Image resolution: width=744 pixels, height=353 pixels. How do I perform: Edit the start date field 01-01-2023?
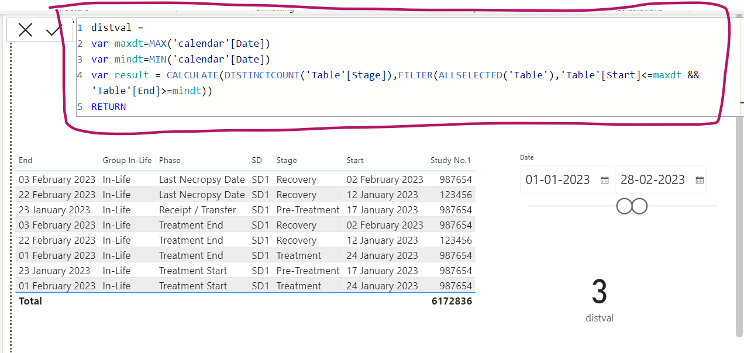point(558,179)
